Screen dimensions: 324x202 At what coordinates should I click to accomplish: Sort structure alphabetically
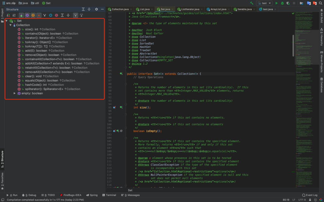pyautogui.click(x=14, y=15)
